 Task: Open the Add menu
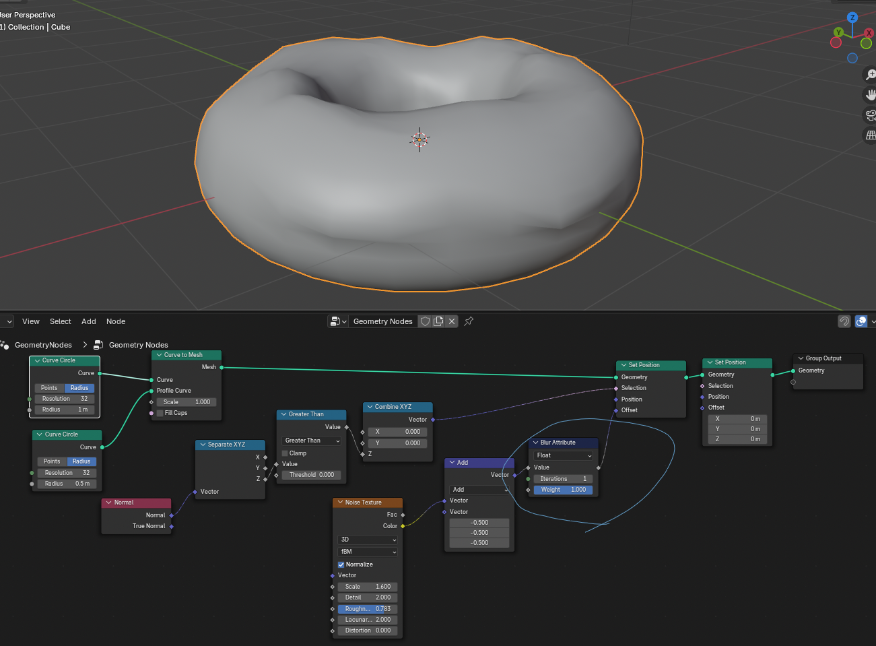tap(89, 321)
